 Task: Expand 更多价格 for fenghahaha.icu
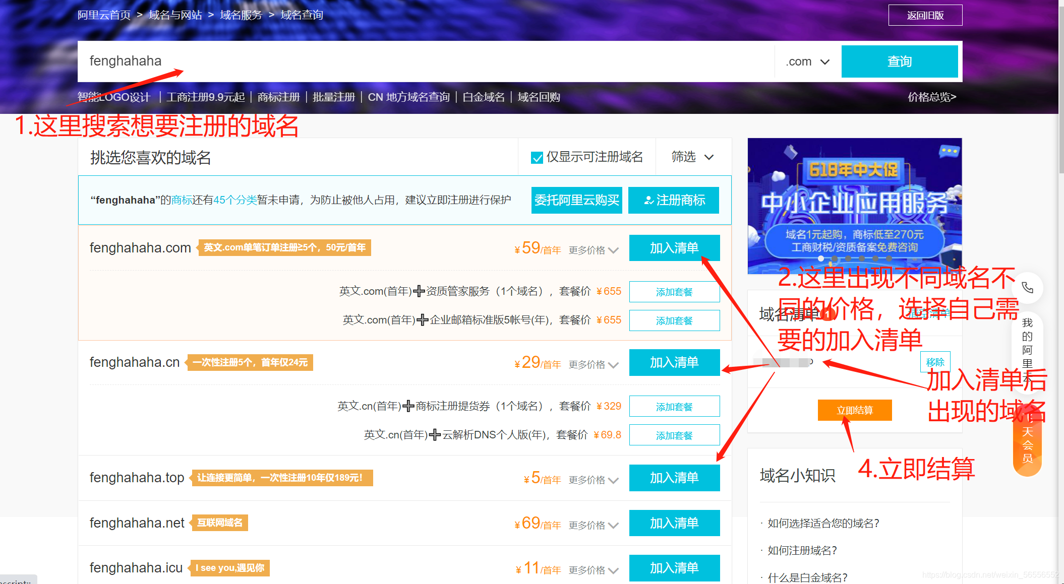593,570
